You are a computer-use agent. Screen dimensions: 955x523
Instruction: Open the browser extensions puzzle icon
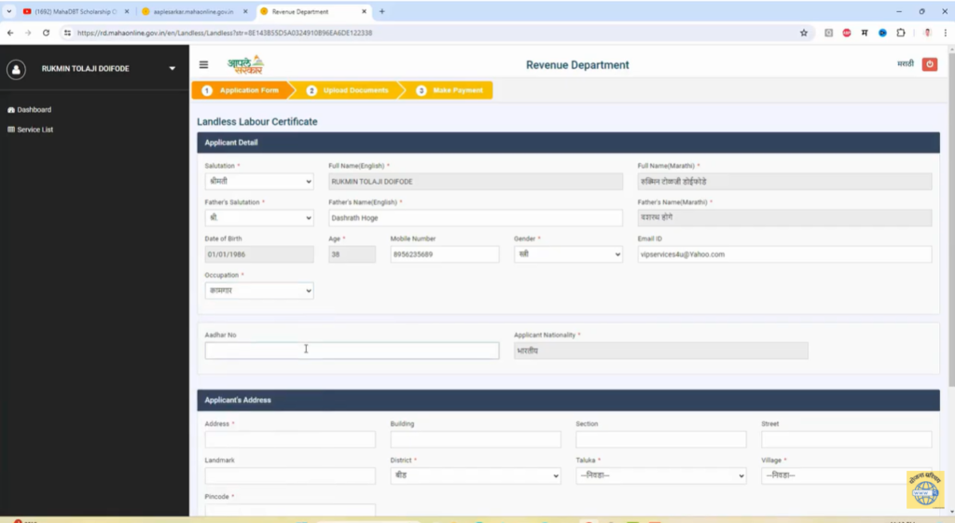coord(900,33)
